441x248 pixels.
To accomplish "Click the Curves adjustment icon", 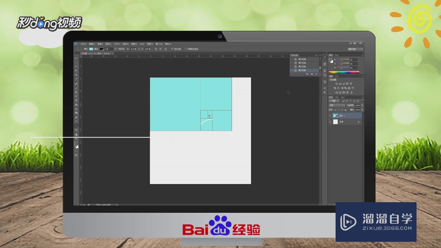I will pos(344,84).
